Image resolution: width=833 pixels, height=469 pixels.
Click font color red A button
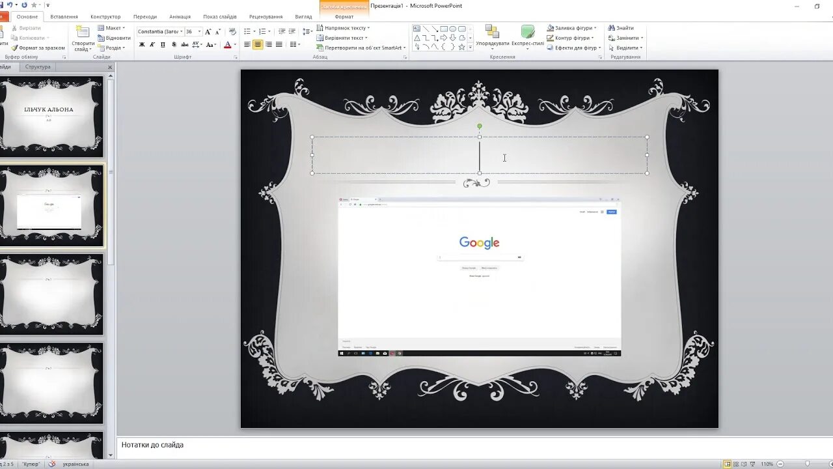click(x=228, y=44)
